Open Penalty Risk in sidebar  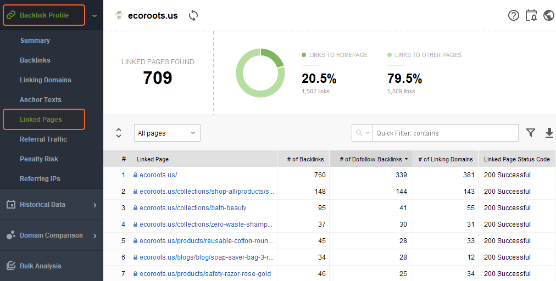tap(39, 159)
